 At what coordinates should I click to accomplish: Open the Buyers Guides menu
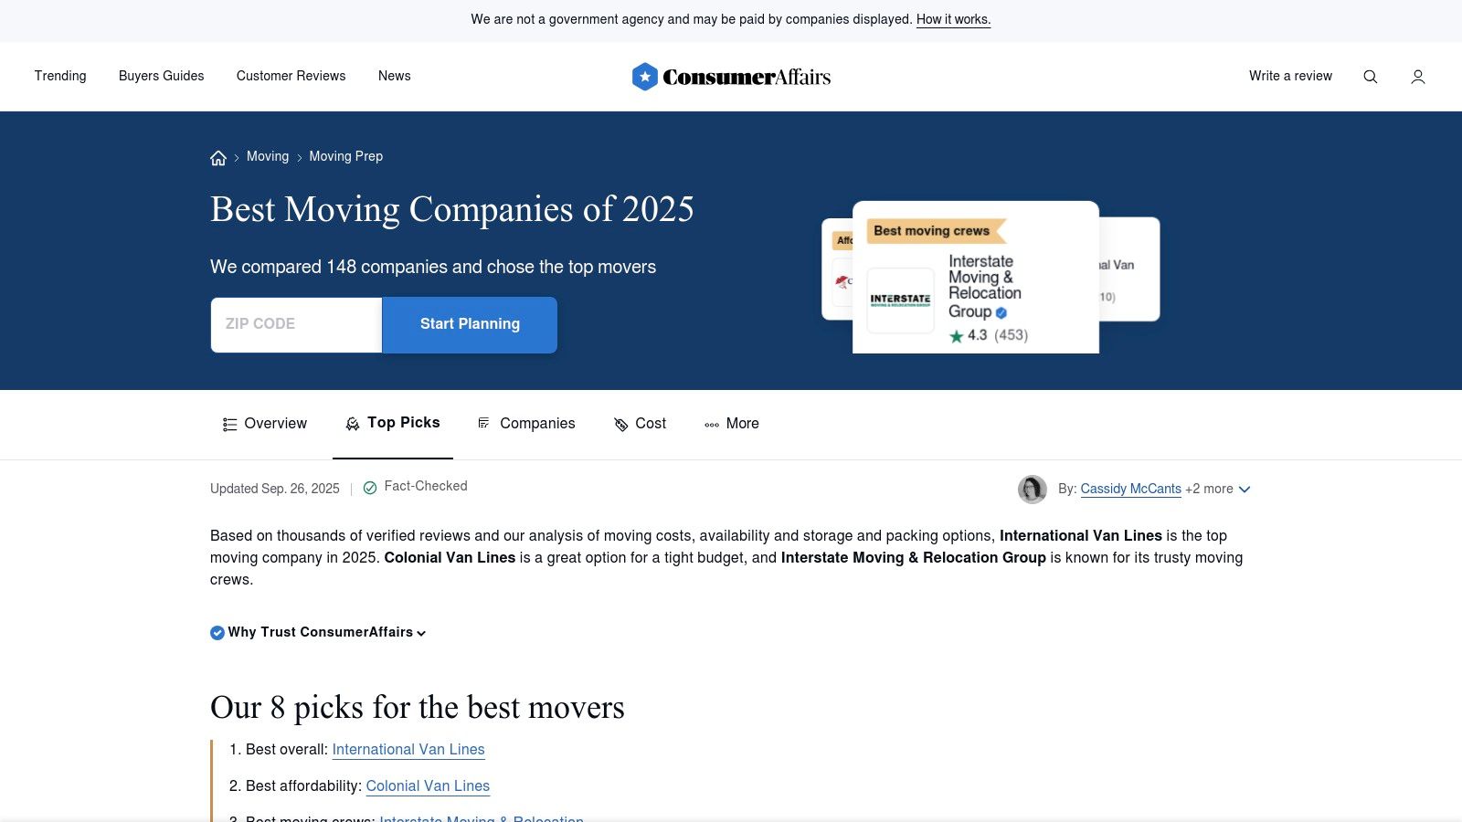click(x=160, y=76)
